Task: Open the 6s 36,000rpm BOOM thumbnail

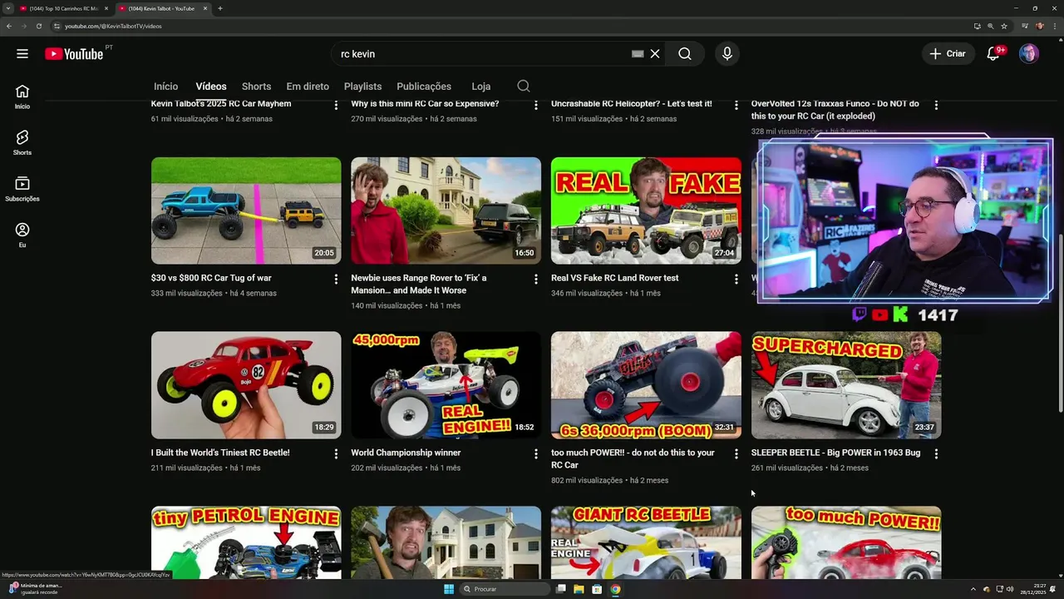Action: click(x=646, y=385)
